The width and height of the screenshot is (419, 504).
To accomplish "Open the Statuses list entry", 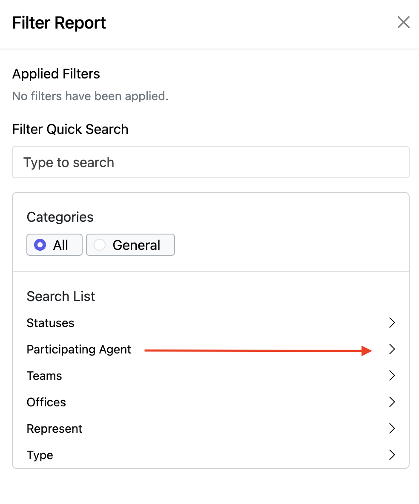I will 50,323.
